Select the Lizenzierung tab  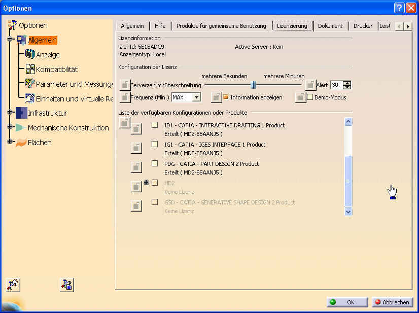pyautogui.click(x=292, y=26)
